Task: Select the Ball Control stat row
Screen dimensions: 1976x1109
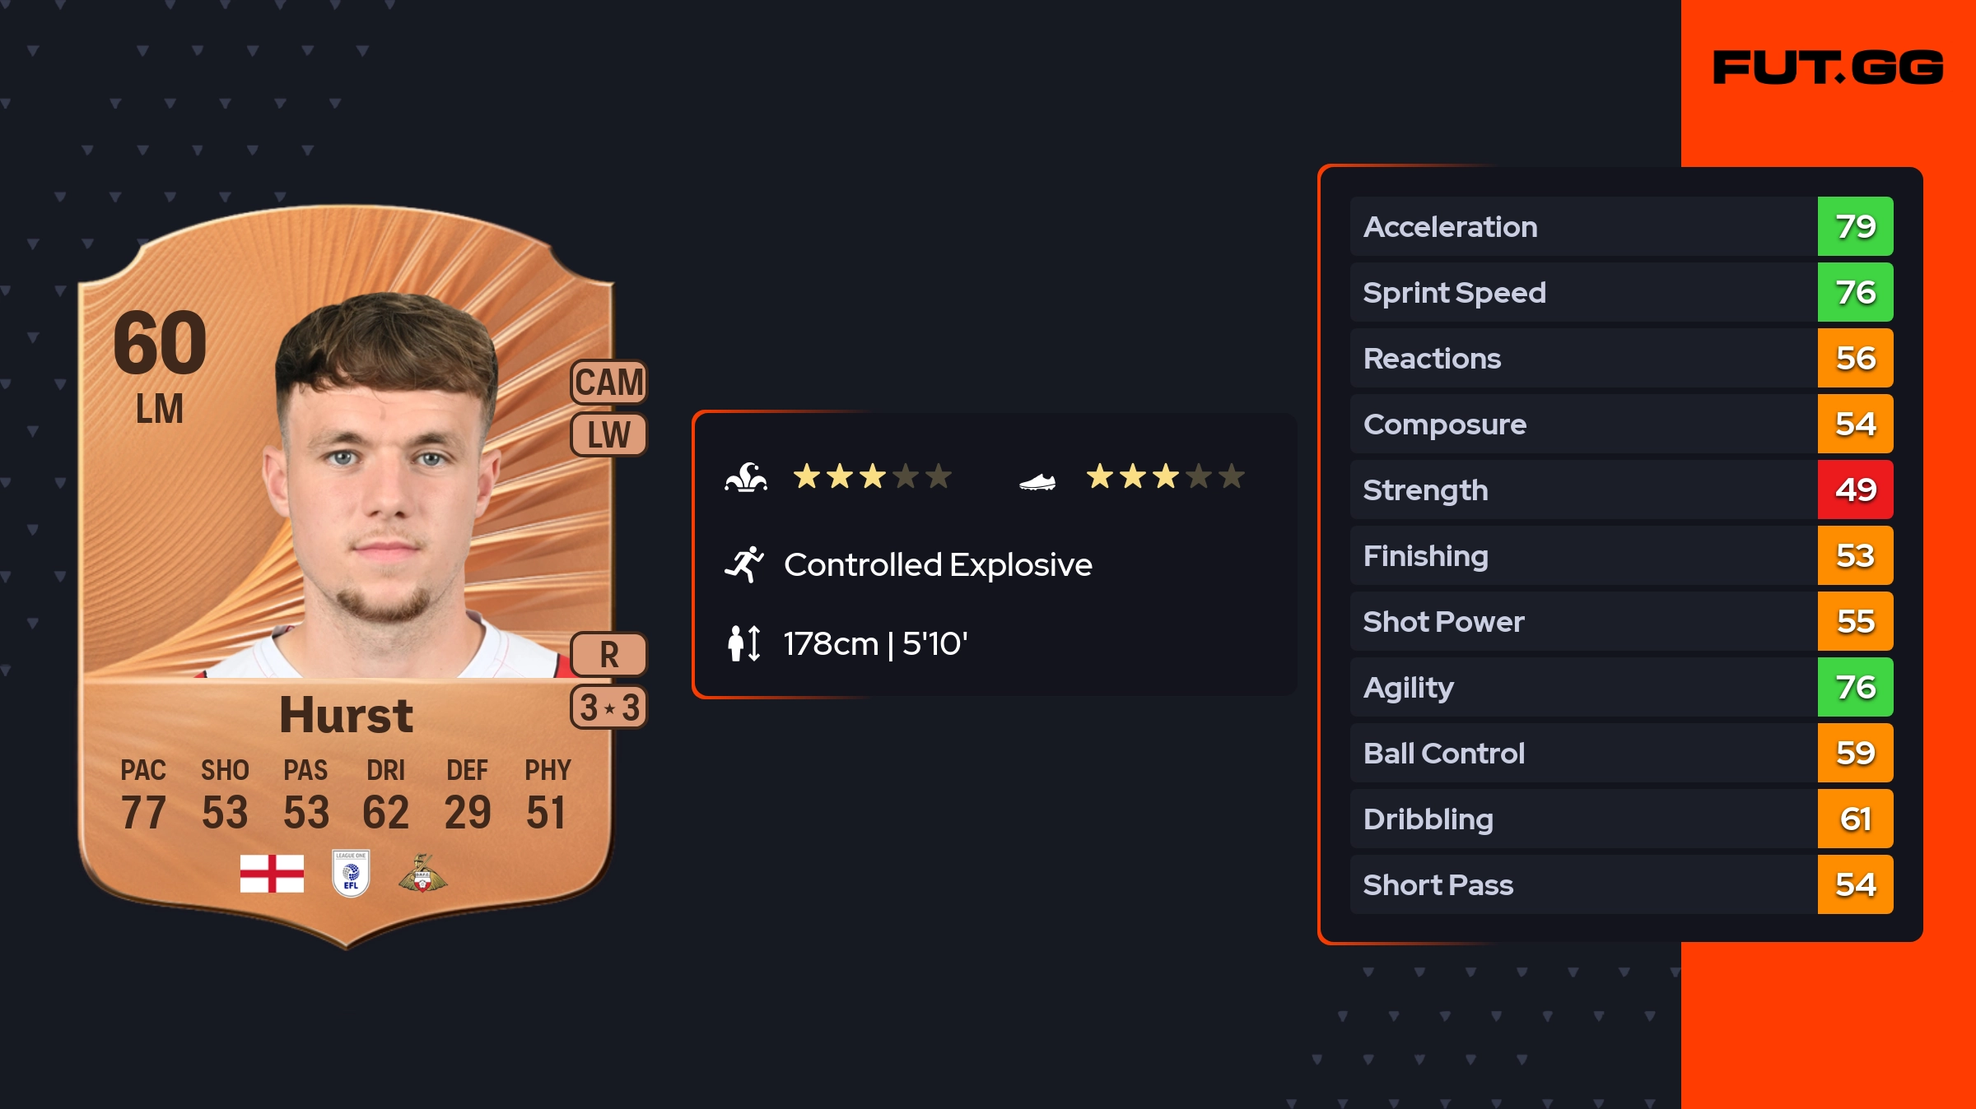Action: [1581, 753]
